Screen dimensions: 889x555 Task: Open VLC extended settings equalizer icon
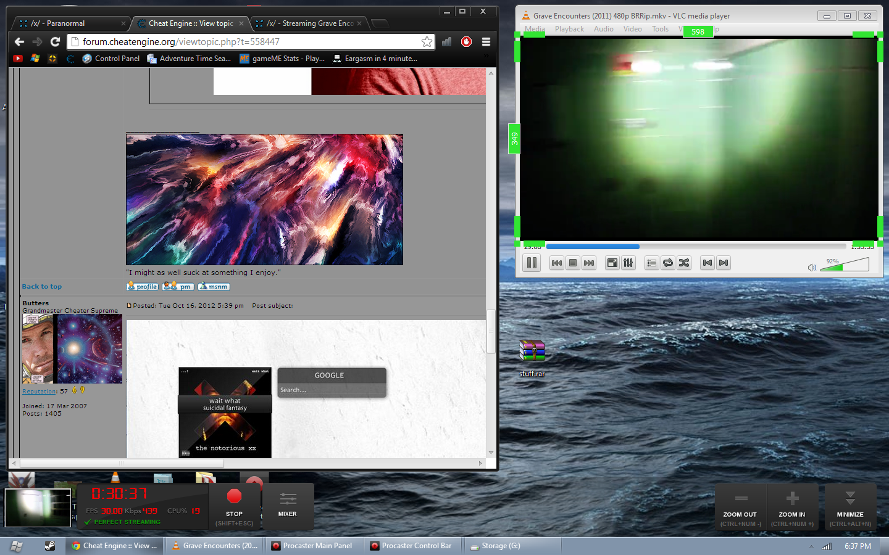628,263
